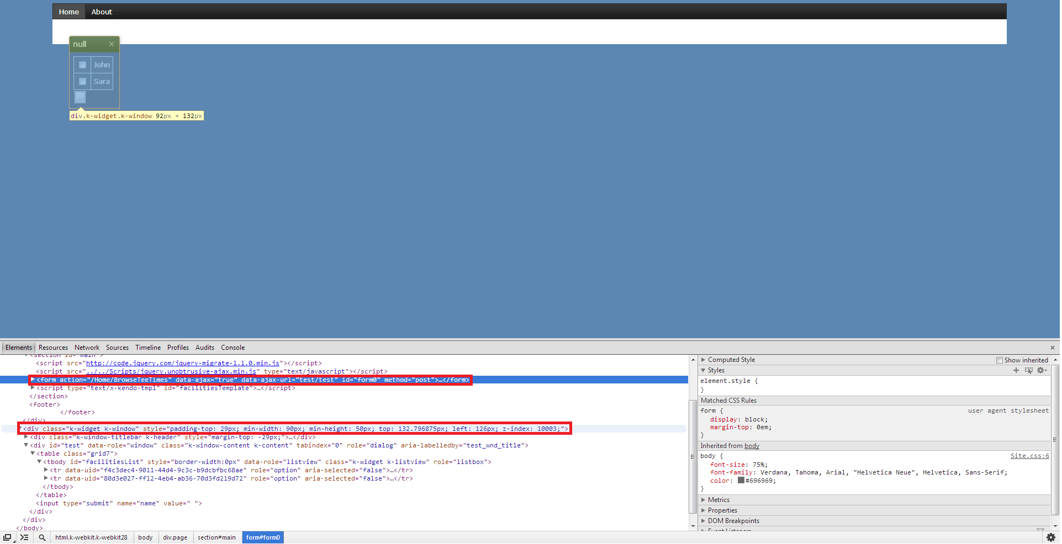1062x544 pixels.
Task: Expand the k-window-titlebar div arrow
Action: (26, 437)
